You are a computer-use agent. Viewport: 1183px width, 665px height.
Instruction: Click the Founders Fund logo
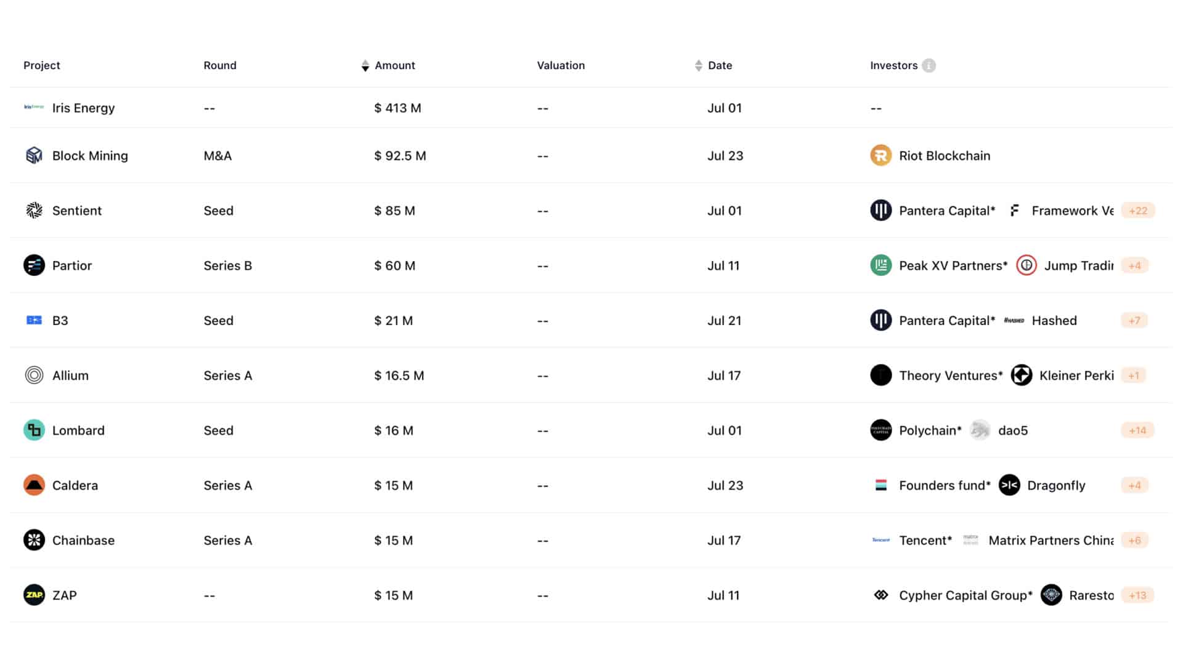880,485
